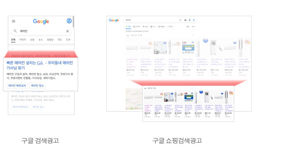The width and height of the screenshot is (301, 165).
Task: Open the 설정 link in the desktop results bar
Action: pyautogui.click(x=188, y=26)
